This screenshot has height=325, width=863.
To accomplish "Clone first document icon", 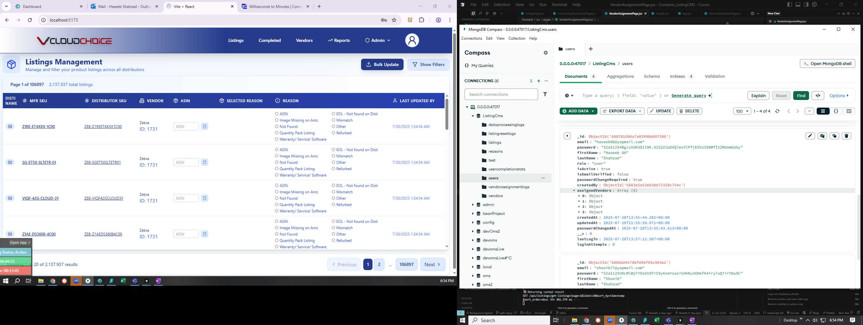I will (x=834, y=136).
